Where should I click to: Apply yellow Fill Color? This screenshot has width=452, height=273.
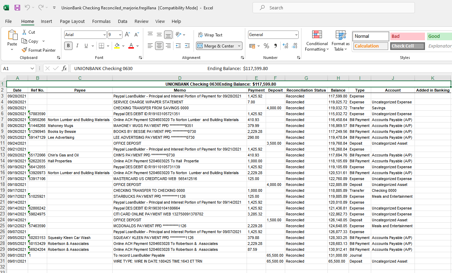pos(117,46)
